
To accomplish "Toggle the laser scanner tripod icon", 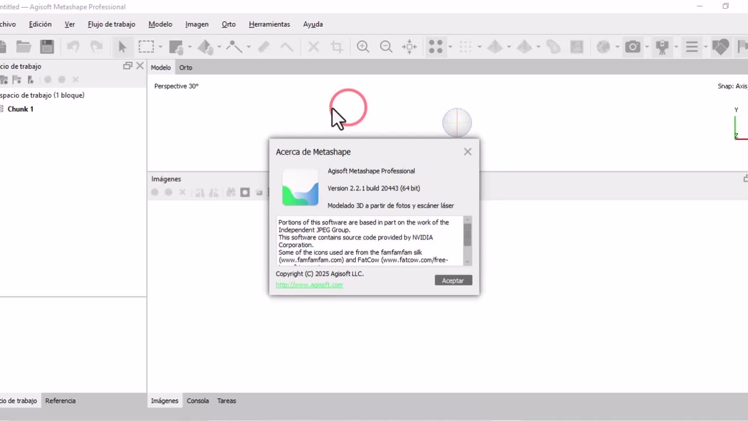I will [x=662, y=47].
